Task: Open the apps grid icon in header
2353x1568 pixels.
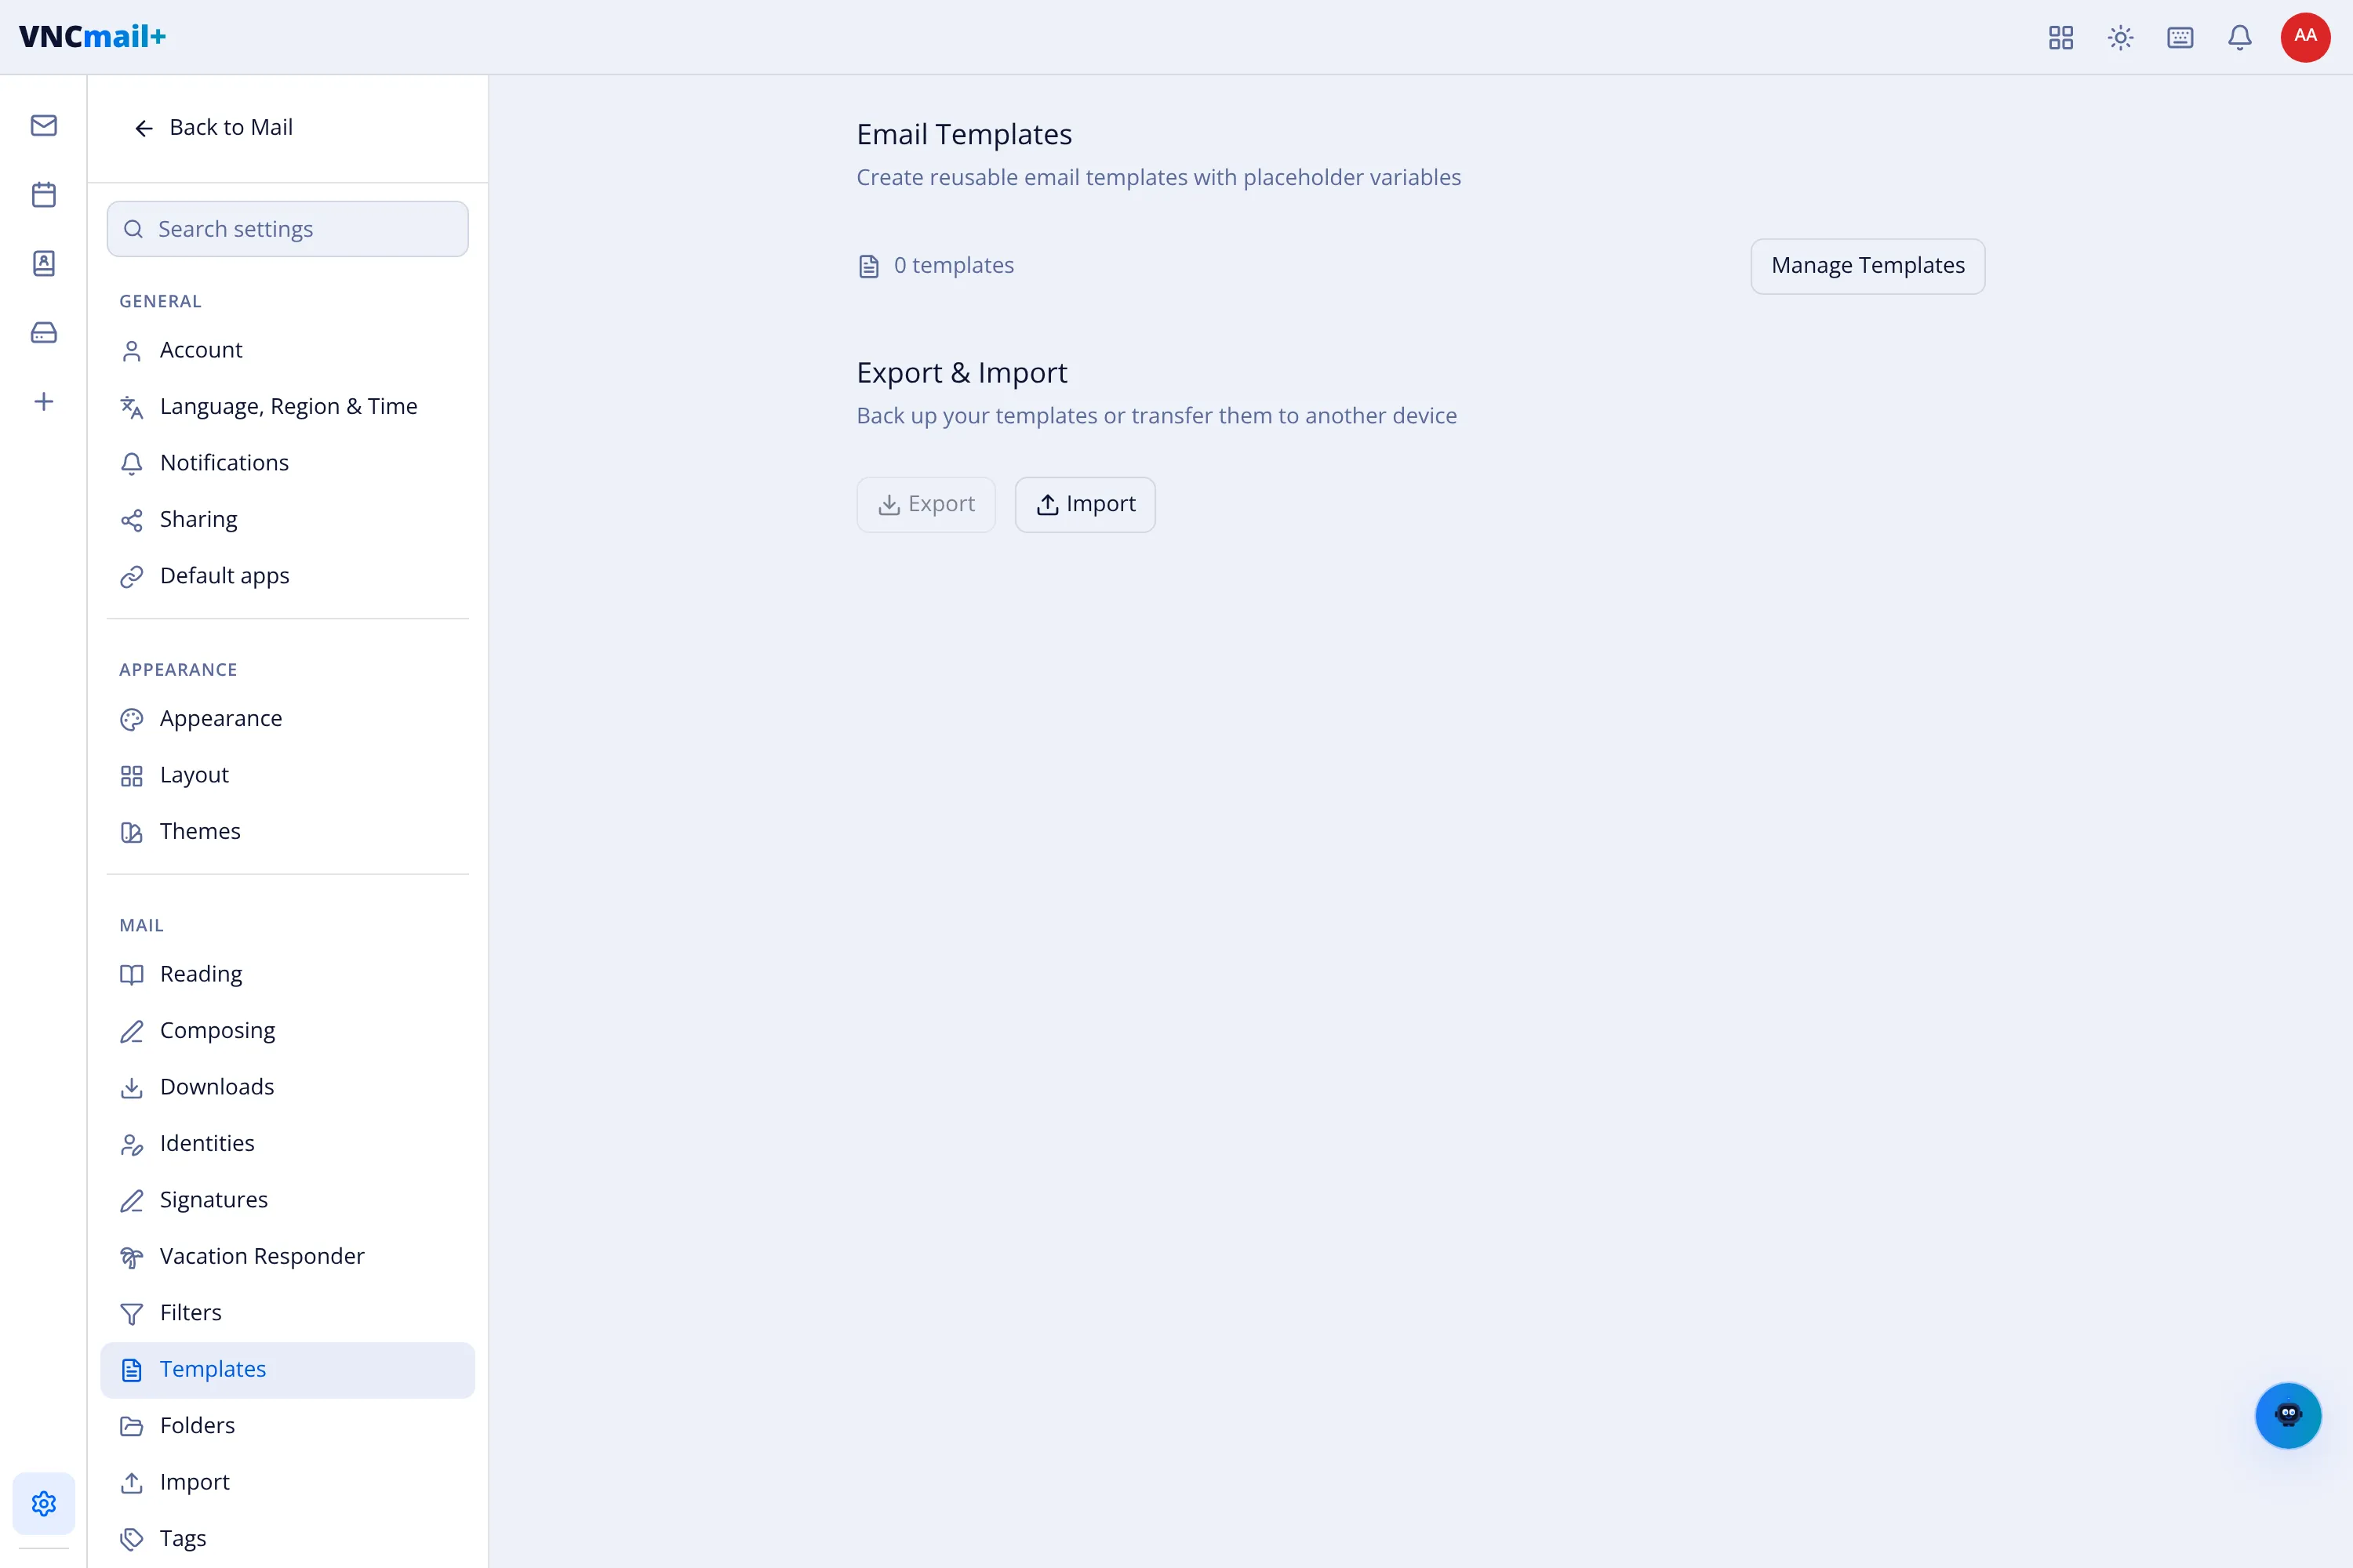Action: 2061,38
